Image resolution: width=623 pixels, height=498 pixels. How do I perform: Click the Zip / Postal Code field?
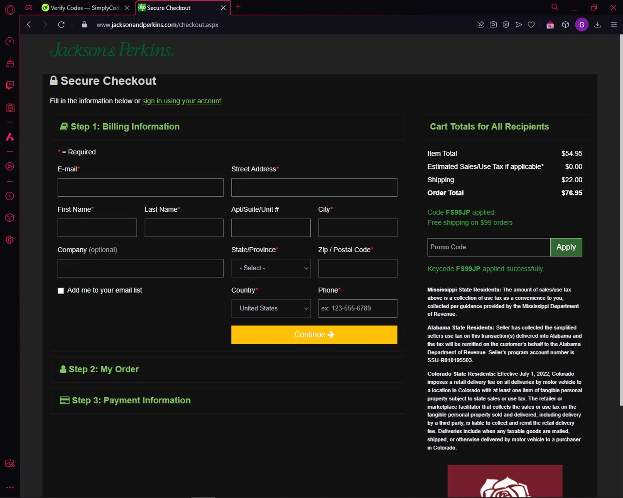point(358,268)
